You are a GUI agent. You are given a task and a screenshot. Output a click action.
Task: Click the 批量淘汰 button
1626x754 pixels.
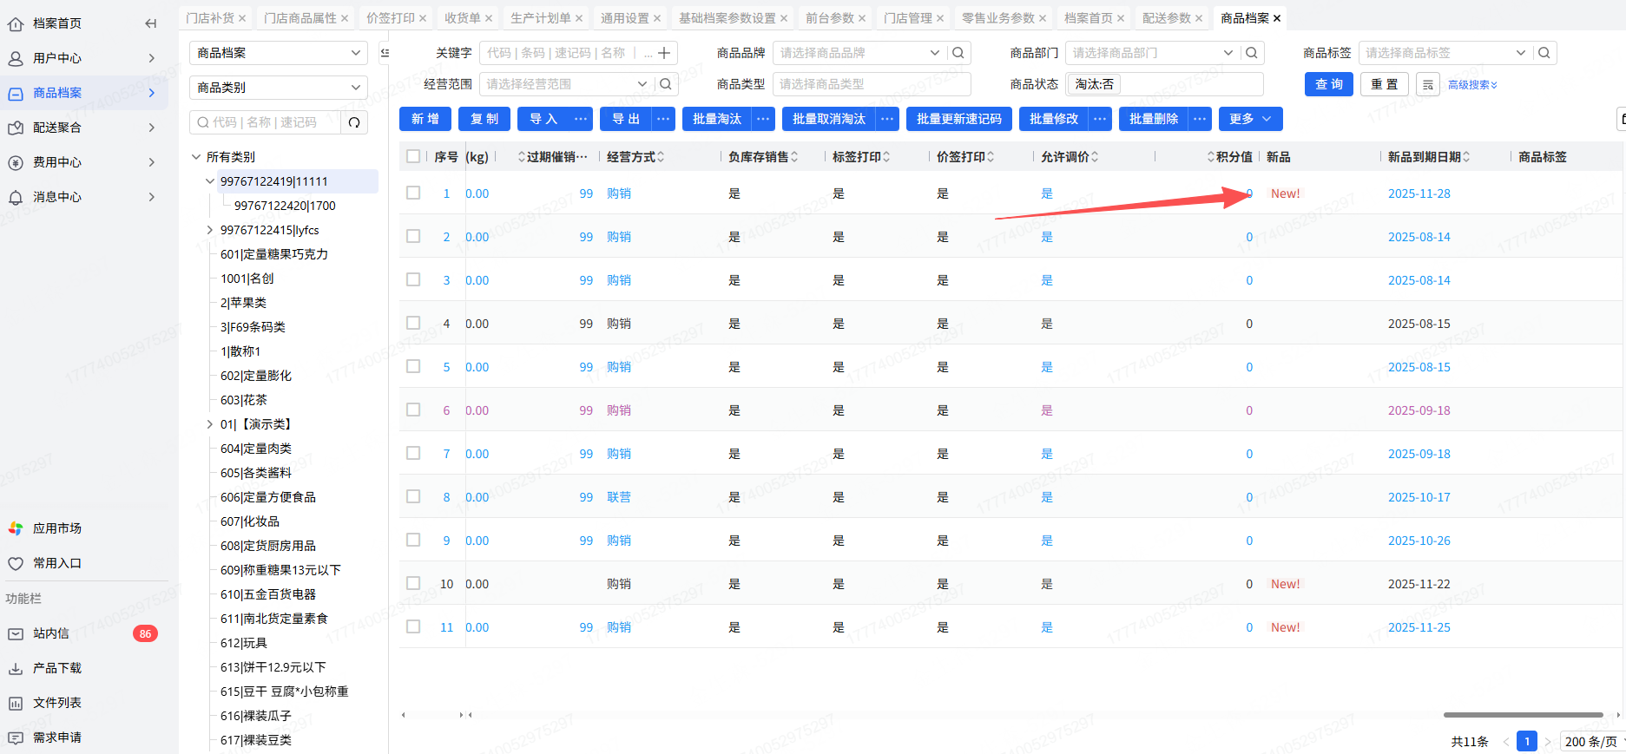click(x=716, y=119)
